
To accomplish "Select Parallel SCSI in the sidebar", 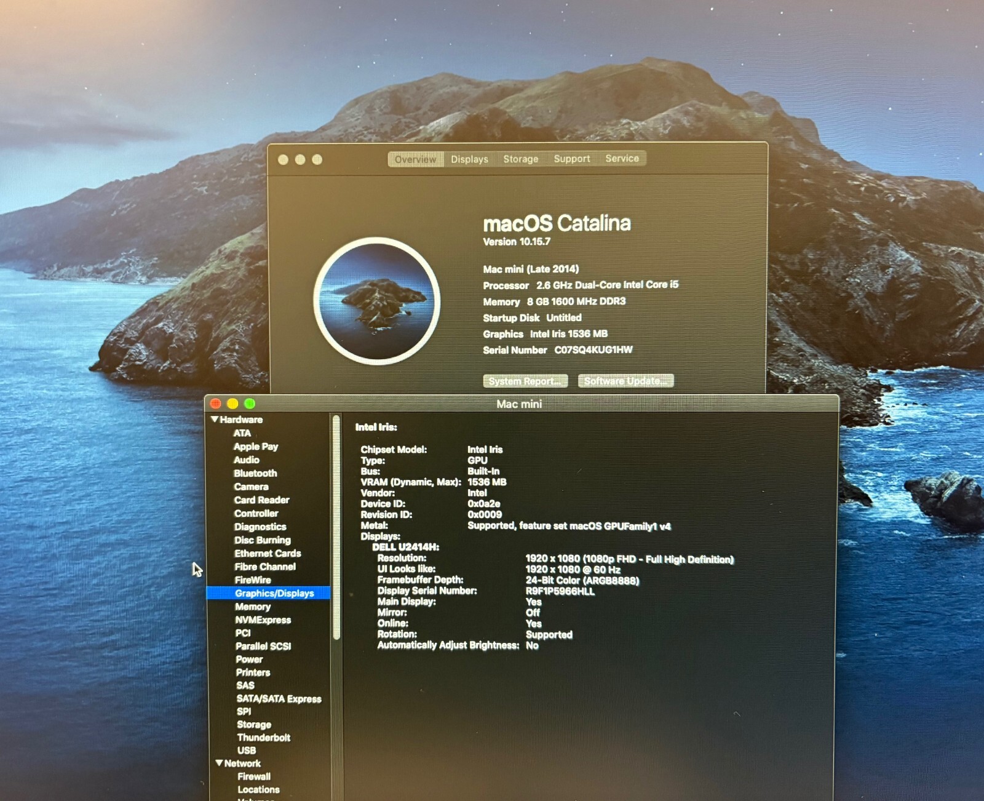I will [263, 646].
